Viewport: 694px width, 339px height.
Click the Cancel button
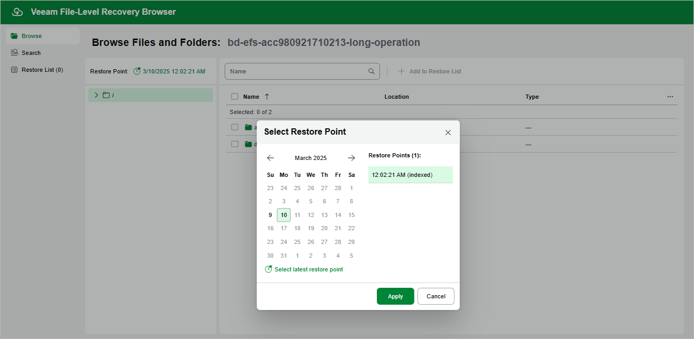pyautogui.click(x=436, y=296)
